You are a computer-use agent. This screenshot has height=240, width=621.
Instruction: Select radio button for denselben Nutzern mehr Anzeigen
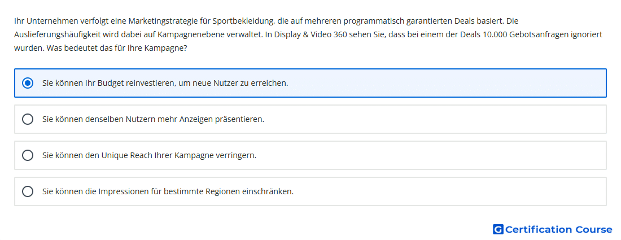tap(28, 119)
